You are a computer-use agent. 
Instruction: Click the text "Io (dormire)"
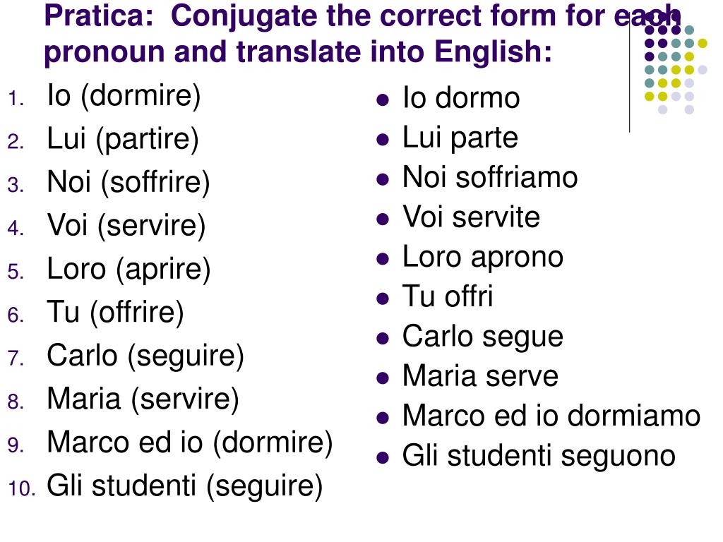(124, 96)
